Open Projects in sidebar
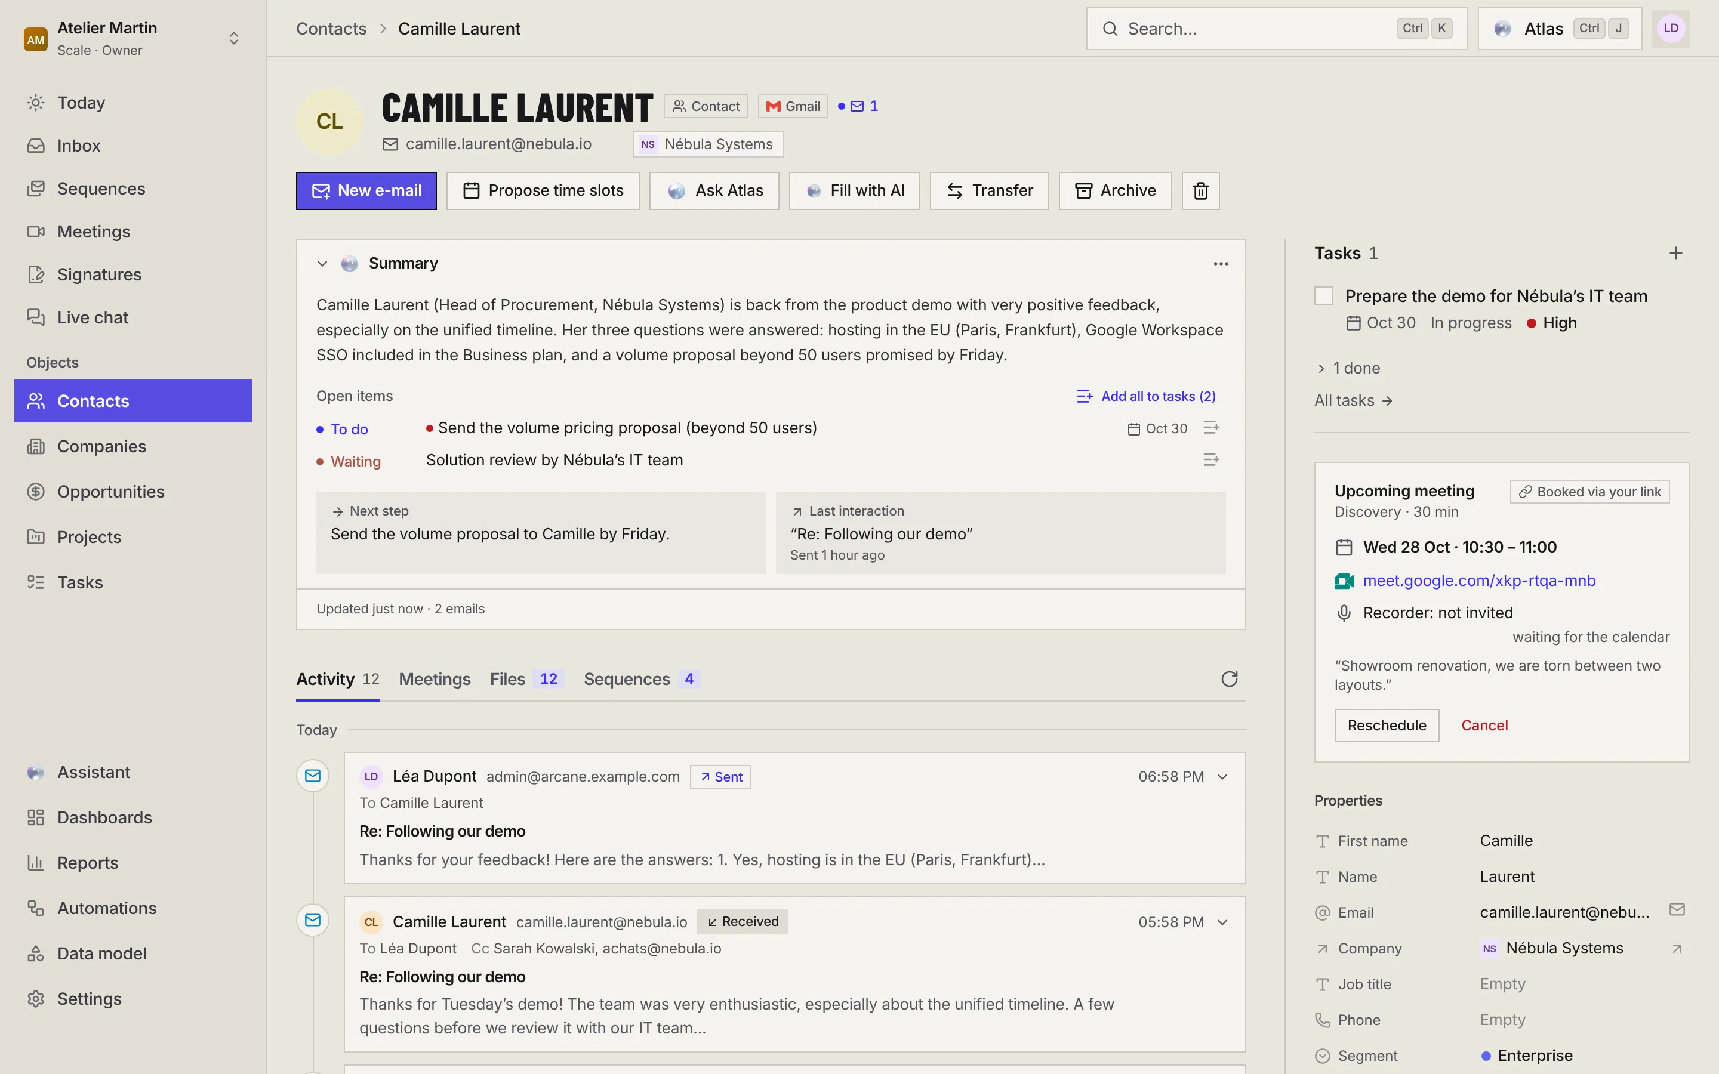 pyautogui.click(x=133, y=537)
